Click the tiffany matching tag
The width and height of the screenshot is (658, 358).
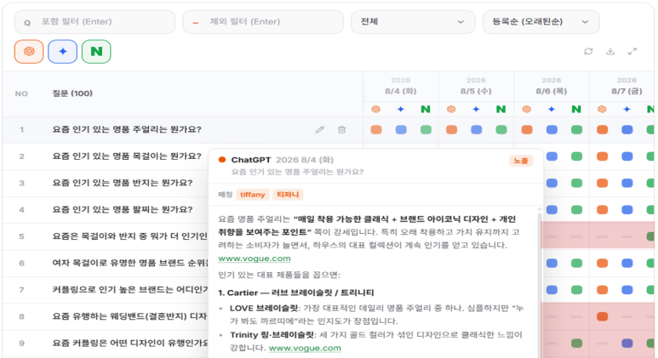252,195
